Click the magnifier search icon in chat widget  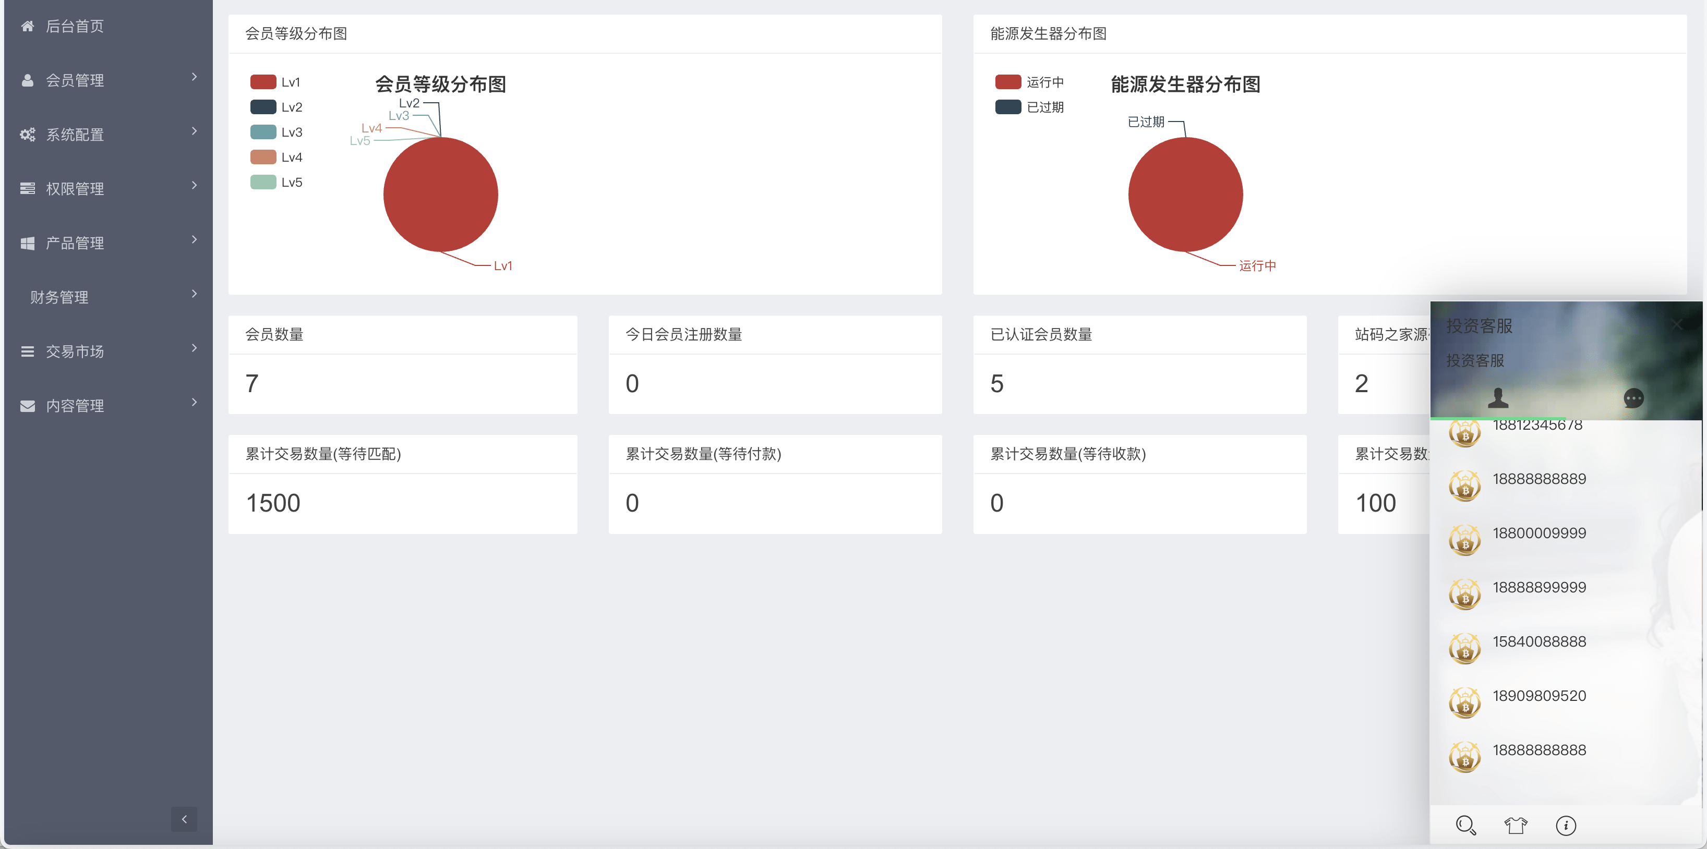[1465, 825]
